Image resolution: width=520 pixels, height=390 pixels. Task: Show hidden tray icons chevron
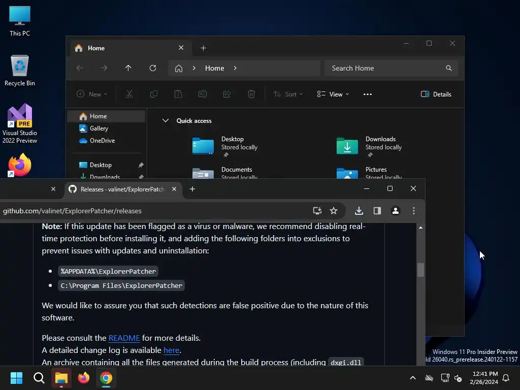413,378
